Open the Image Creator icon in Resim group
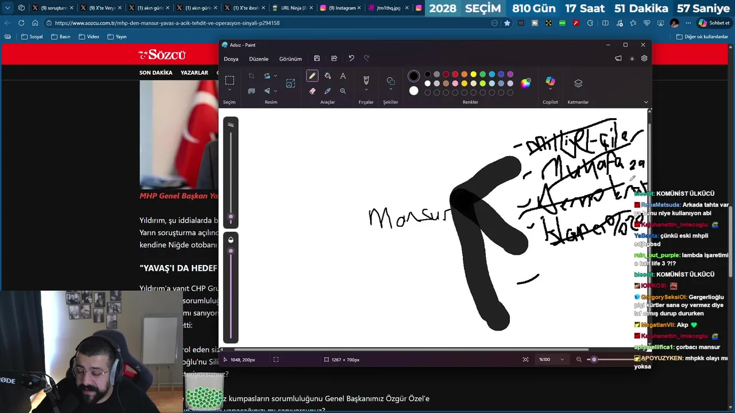The height and width of the screenshot is (413, 735). 291,84
